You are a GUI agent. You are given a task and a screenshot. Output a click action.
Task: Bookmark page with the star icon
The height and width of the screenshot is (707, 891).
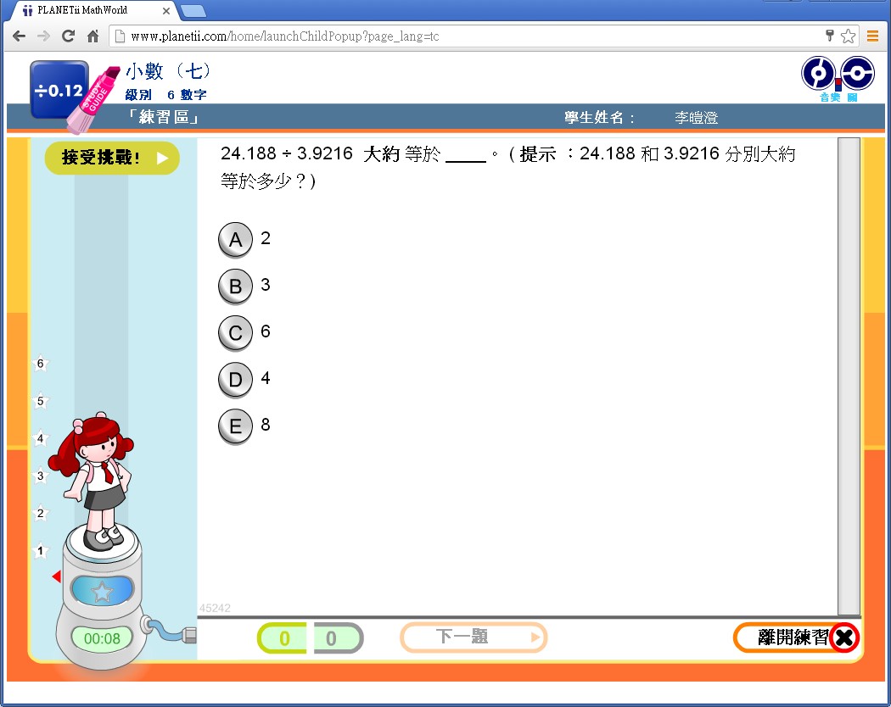click(848, 36)
